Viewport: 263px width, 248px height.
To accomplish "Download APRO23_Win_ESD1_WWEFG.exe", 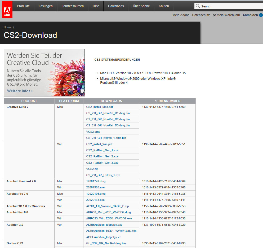I will 109,219.
